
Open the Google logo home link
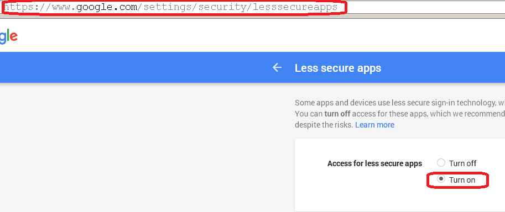[8, 36]
